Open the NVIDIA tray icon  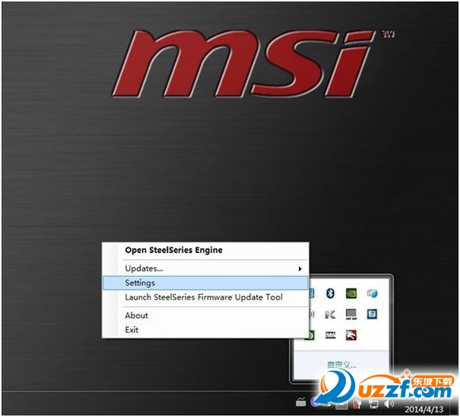tap(351, 293)
